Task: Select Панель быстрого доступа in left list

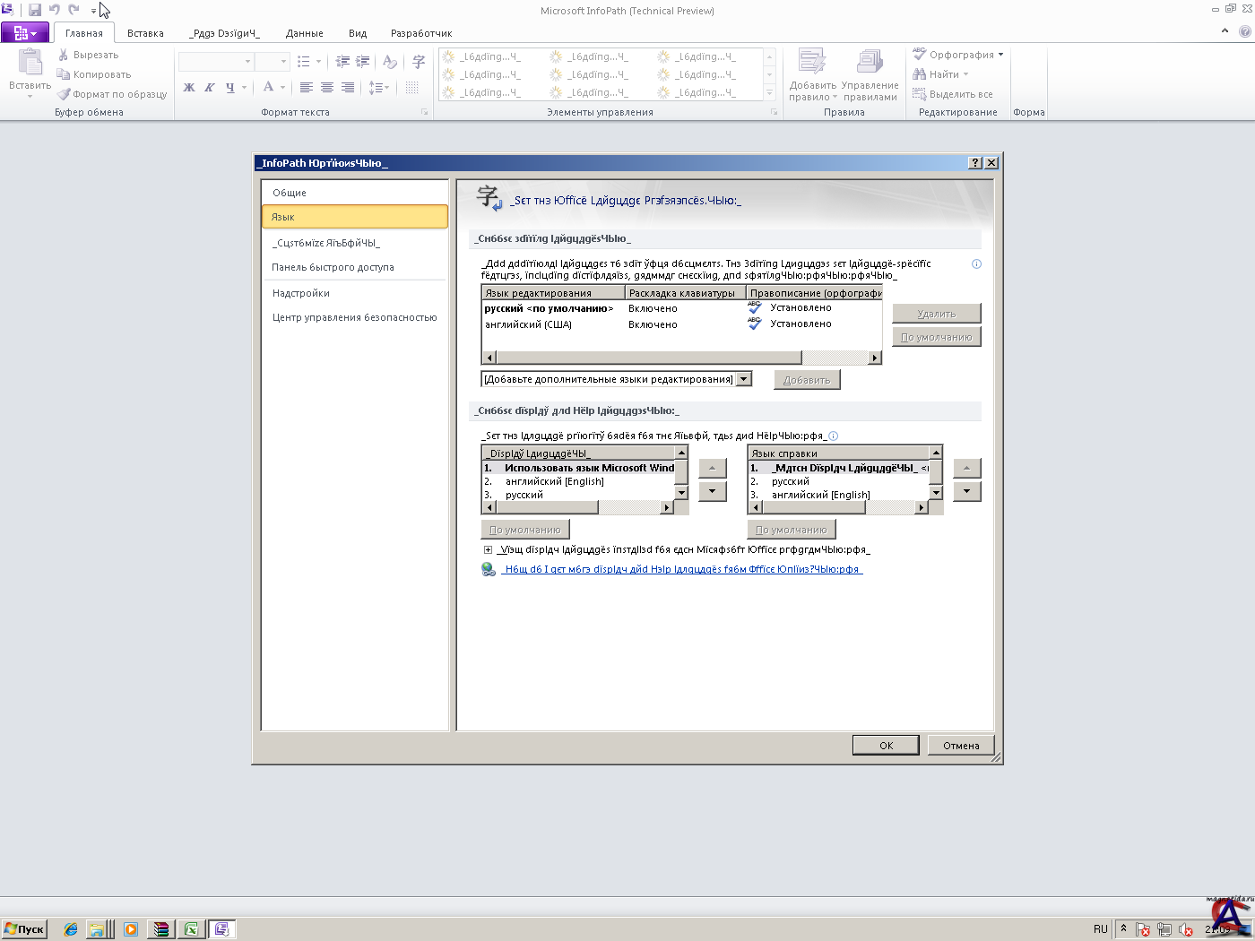Action: [333, 267]
